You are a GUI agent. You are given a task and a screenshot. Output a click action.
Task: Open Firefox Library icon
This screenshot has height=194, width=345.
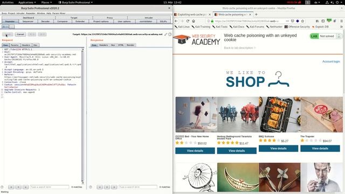[x=317, y=21]
